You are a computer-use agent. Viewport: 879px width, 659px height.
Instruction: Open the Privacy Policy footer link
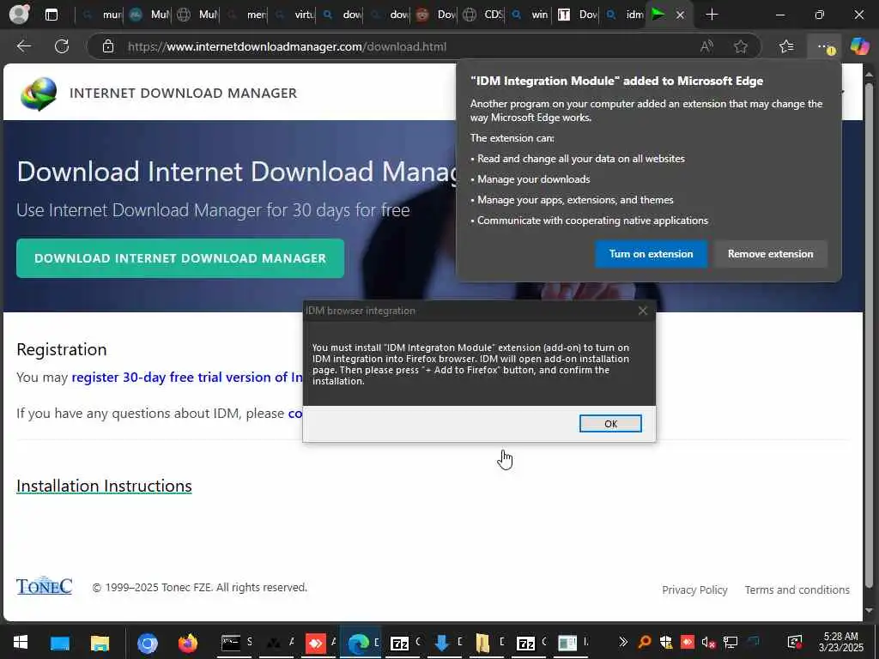click(x=694, y=589)
